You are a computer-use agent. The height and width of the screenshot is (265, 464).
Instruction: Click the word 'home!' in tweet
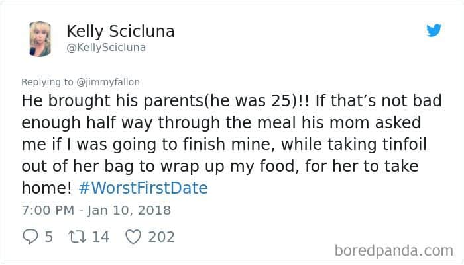coord(47,188)
